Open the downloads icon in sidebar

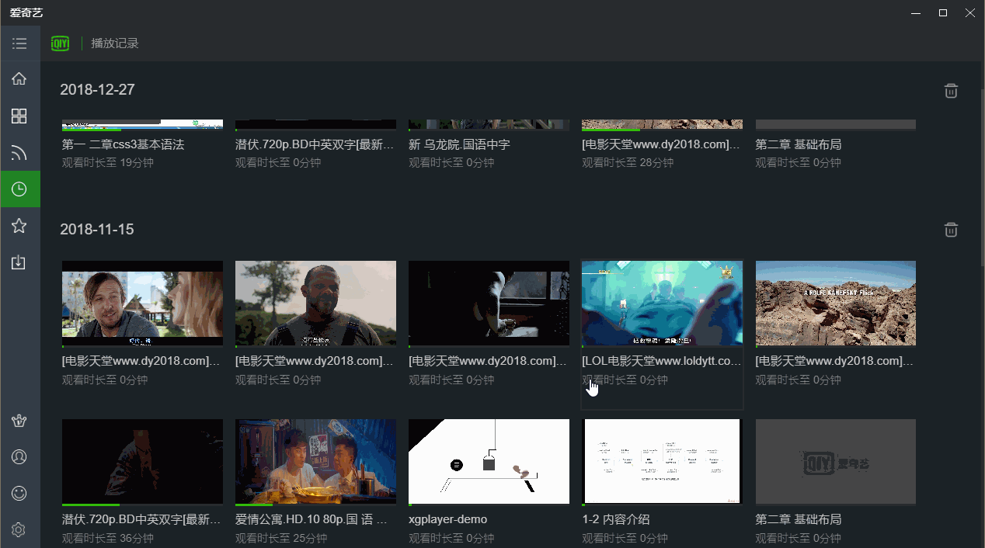click(19, 262)
